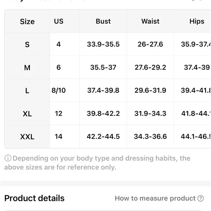Image resolution: width=211 pixels, height=211 pixels.
Task: Select the Product details heading
Action: tap(35, 198)
